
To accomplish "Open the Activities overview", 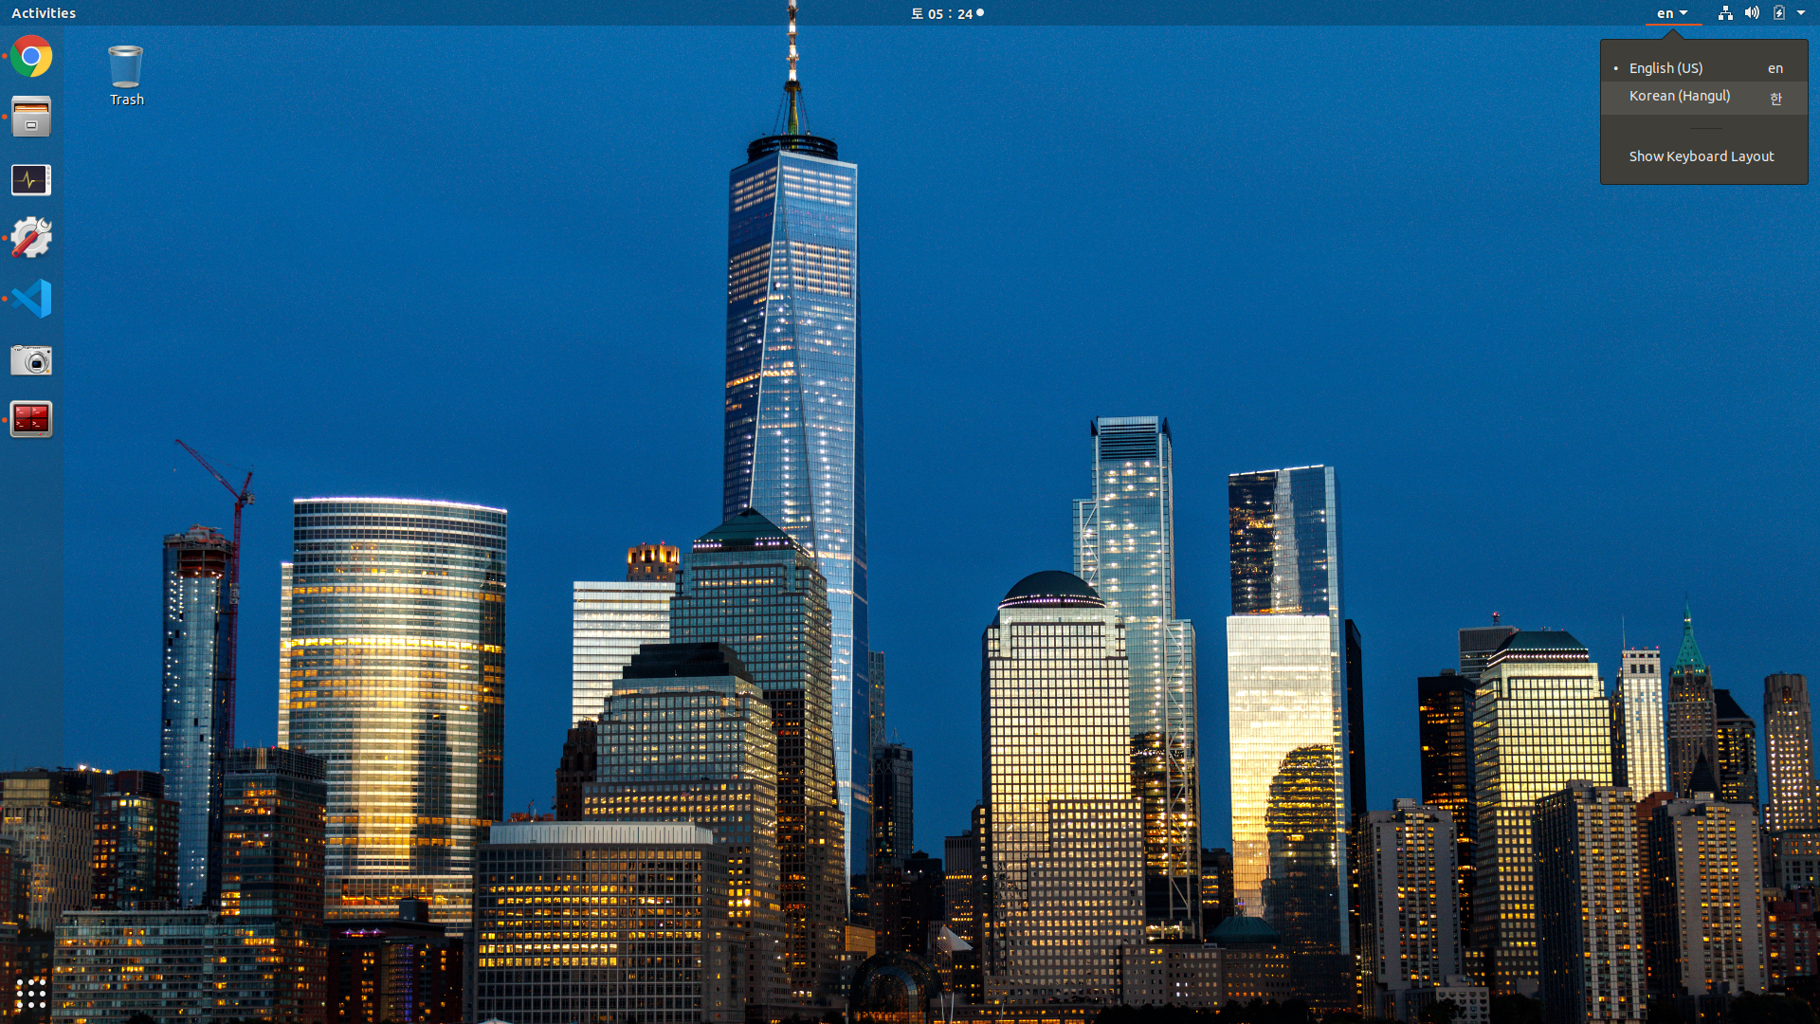I will click(44, 13).
